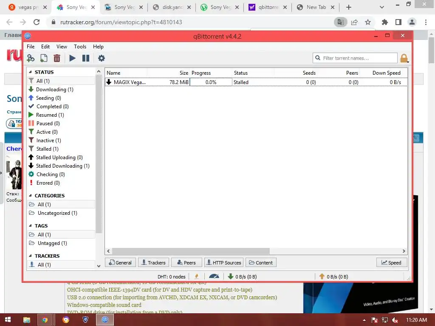Delete torrent with trash icon
This screenshot has height=326, width=435.
57,58
